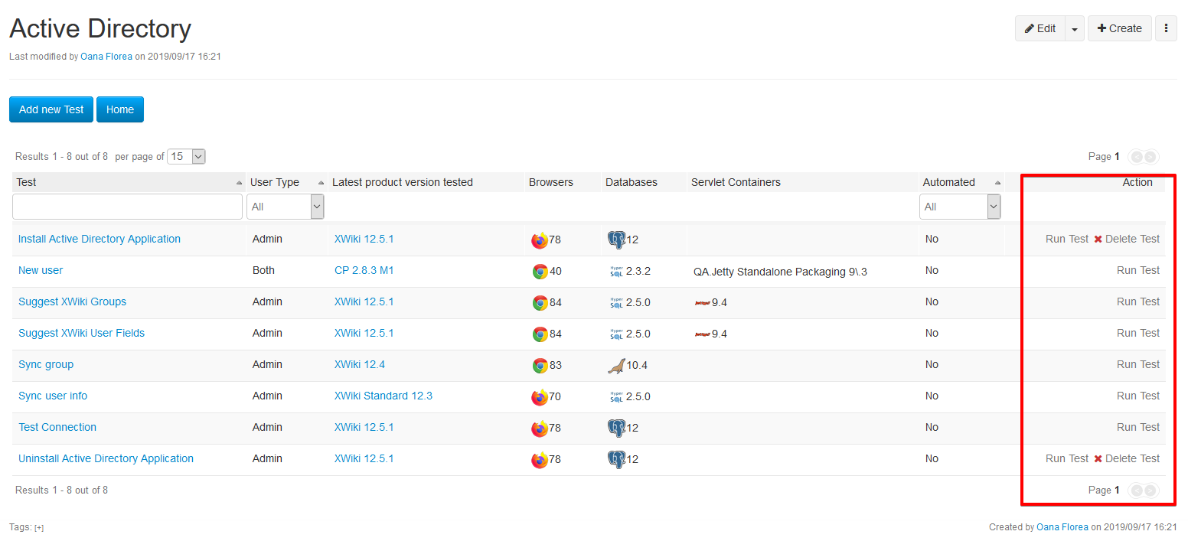Click the Create button

pos(1119,28)
